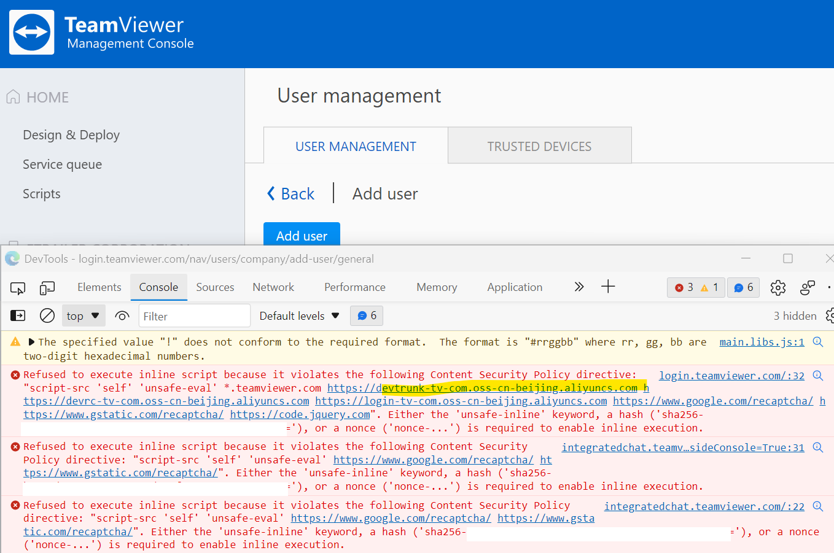The image size is (834, 553).
Task: Switch to TRUSTED DEVICES tab
Action: pos(539,146)
